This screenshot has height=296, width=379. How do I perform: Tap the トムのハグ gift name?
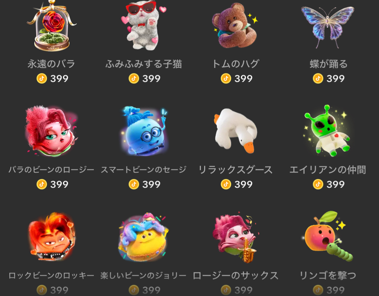(235, 64)
